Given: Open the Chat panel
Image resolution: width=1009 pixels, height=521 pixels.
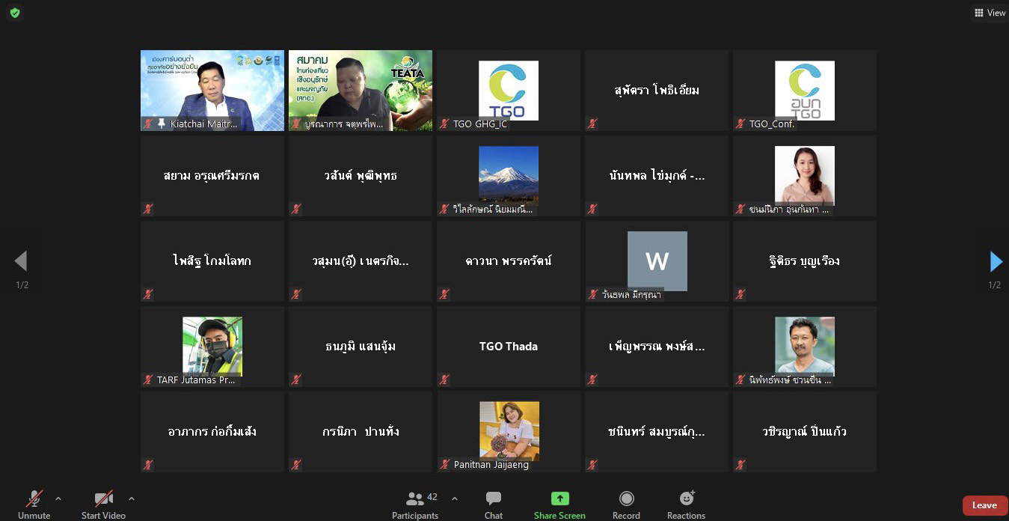Looking at the screenshot, I should (494, 504).
